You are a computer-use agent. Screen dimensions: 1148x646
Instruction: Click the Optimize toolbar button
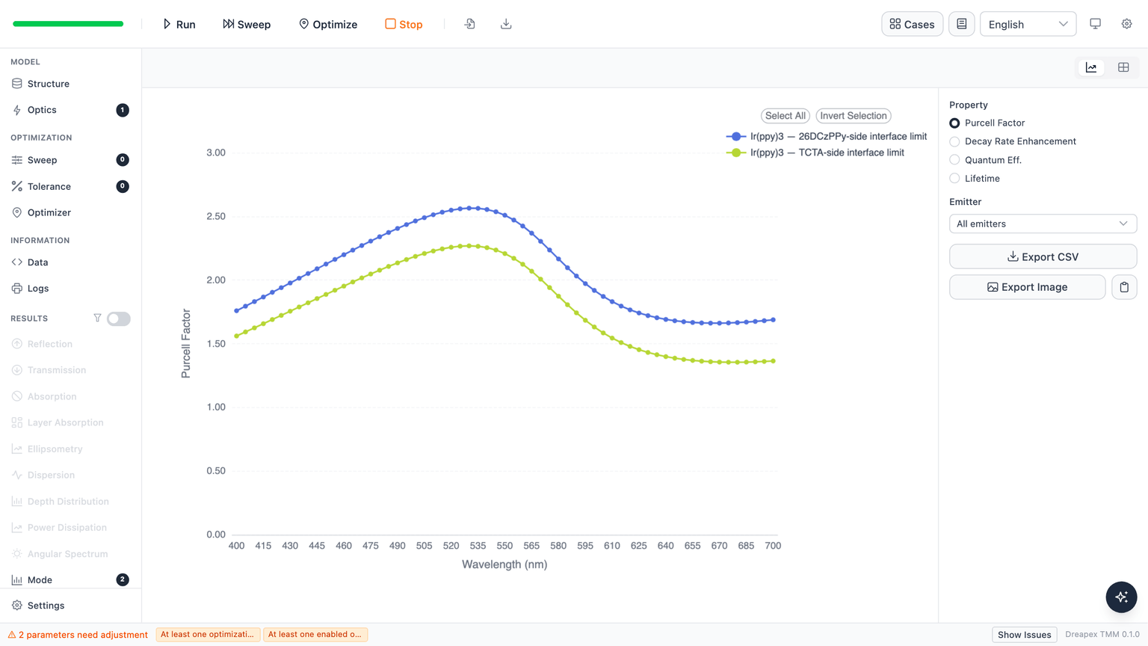(328, 24)
